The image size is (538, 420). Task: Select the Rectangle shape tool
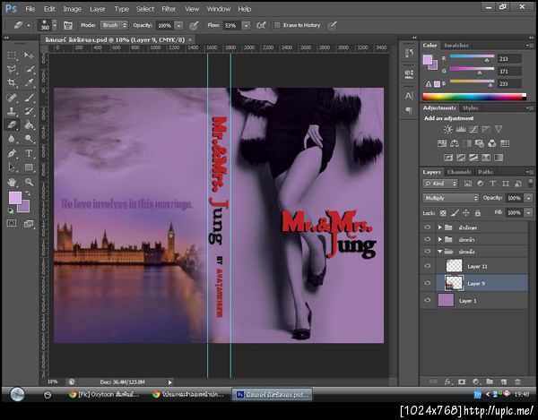(x=30, y=167)
